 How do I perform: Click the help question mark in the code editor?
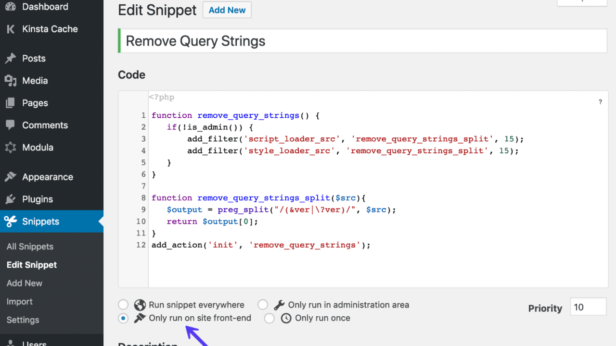click(600, 102)
